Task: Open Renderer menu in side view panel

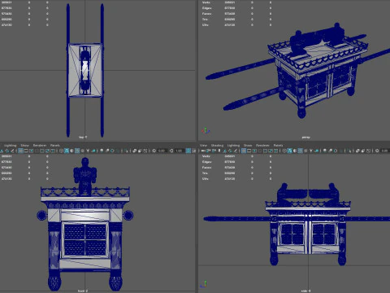Action: pos(262,145)
